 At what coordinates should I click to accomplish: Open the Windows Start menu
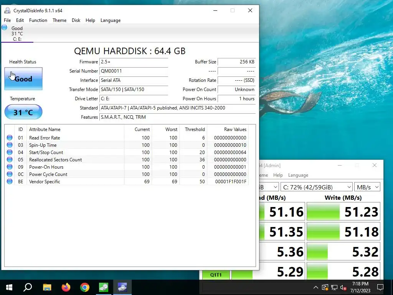[x=9, y=287]
